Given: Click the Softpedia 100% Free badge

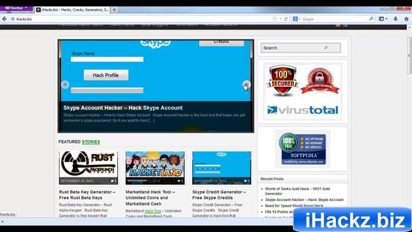Looking at the screenshot, I should (302, 149).
